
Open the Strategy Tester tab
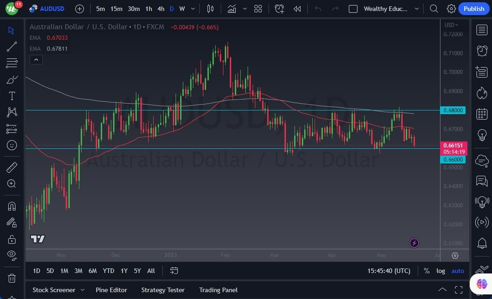point(163,290)
